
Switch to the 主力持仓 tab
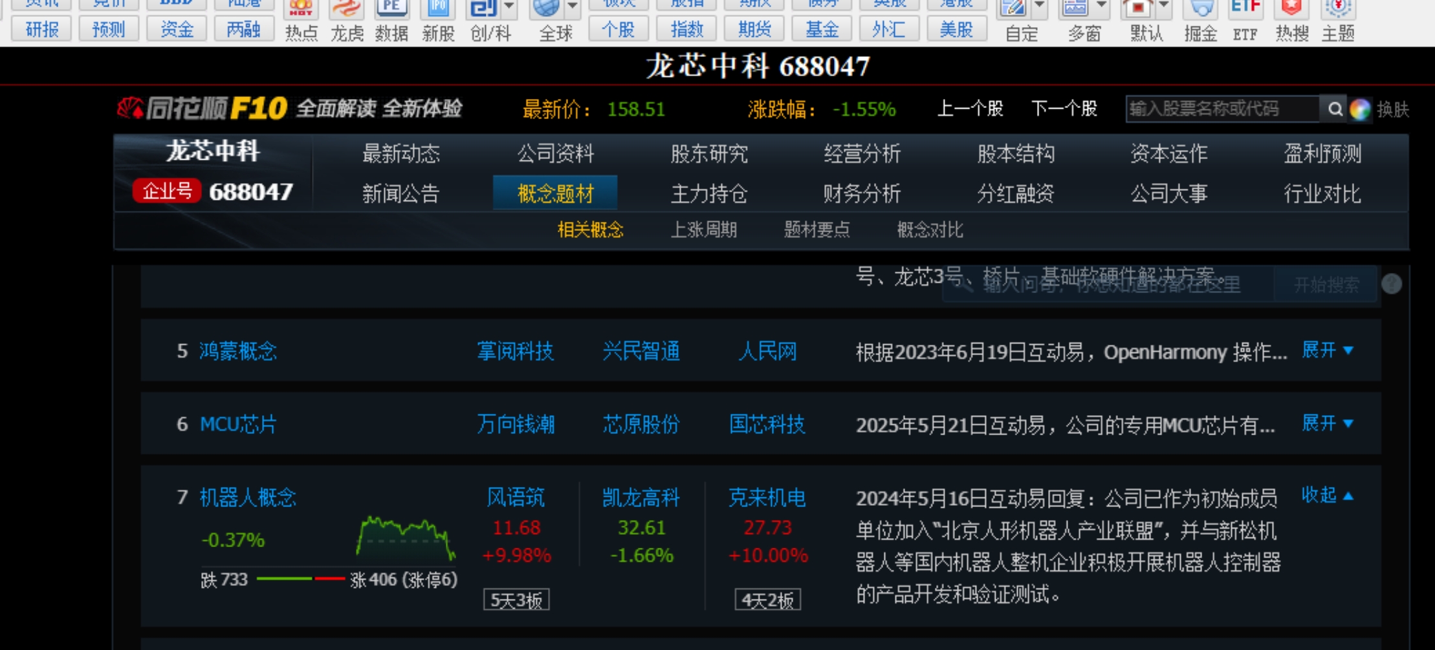(x=709, y=193)
